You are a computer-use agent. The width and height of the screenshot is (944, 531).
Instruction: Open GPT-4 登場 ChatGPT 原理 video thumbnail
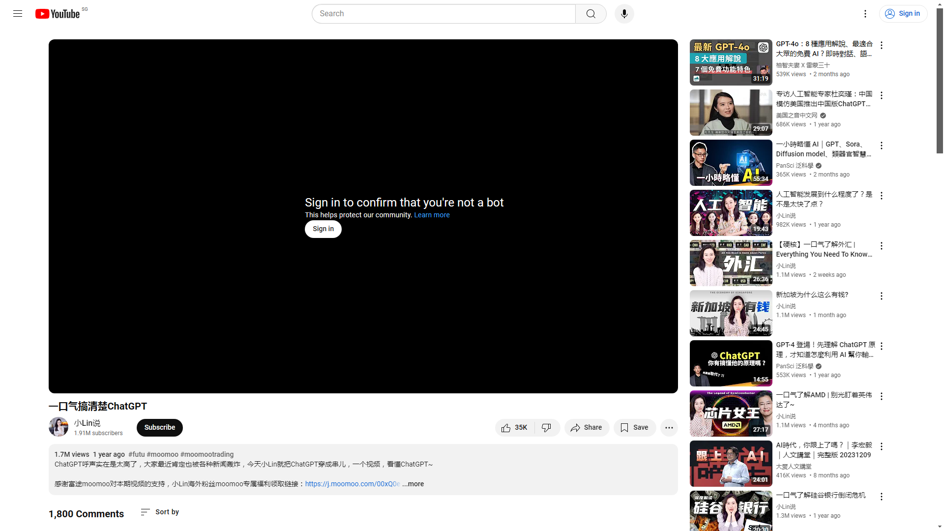pos(731,363)
